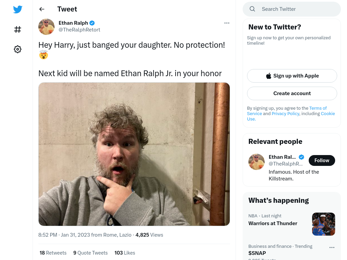The image size is (347, 260).
Task: Click the verified badge next to Ethan Ralph
Action: [x=92, y=23]
